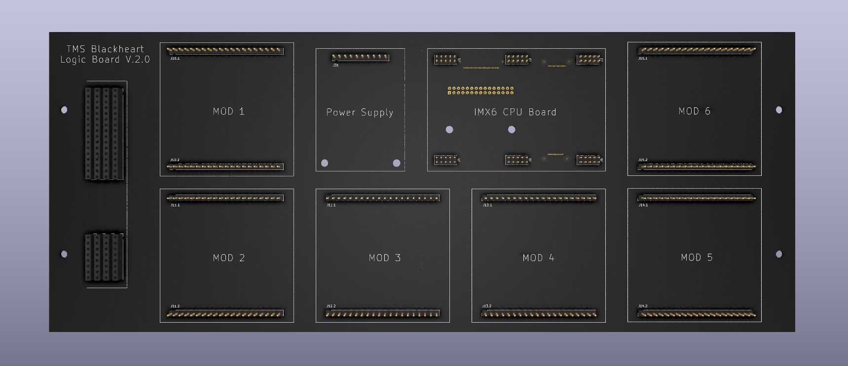
Task: Click the TMS Blackheart Logic Board title
Action: pyautogui.click(x=105, y=54)
